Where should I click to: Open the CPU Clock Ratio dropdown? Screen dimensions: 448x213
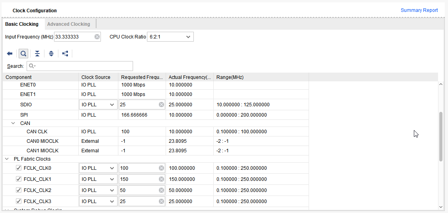click(x=170, y=37)
